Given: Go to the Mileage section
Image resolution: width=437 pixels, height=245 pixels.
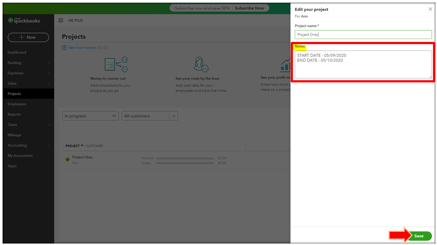Looking at the screenshot, I should tap(14, 135).
